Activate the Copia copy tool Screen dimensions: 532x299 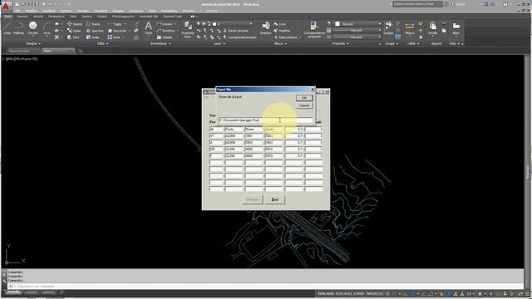[x=74, y=31]
